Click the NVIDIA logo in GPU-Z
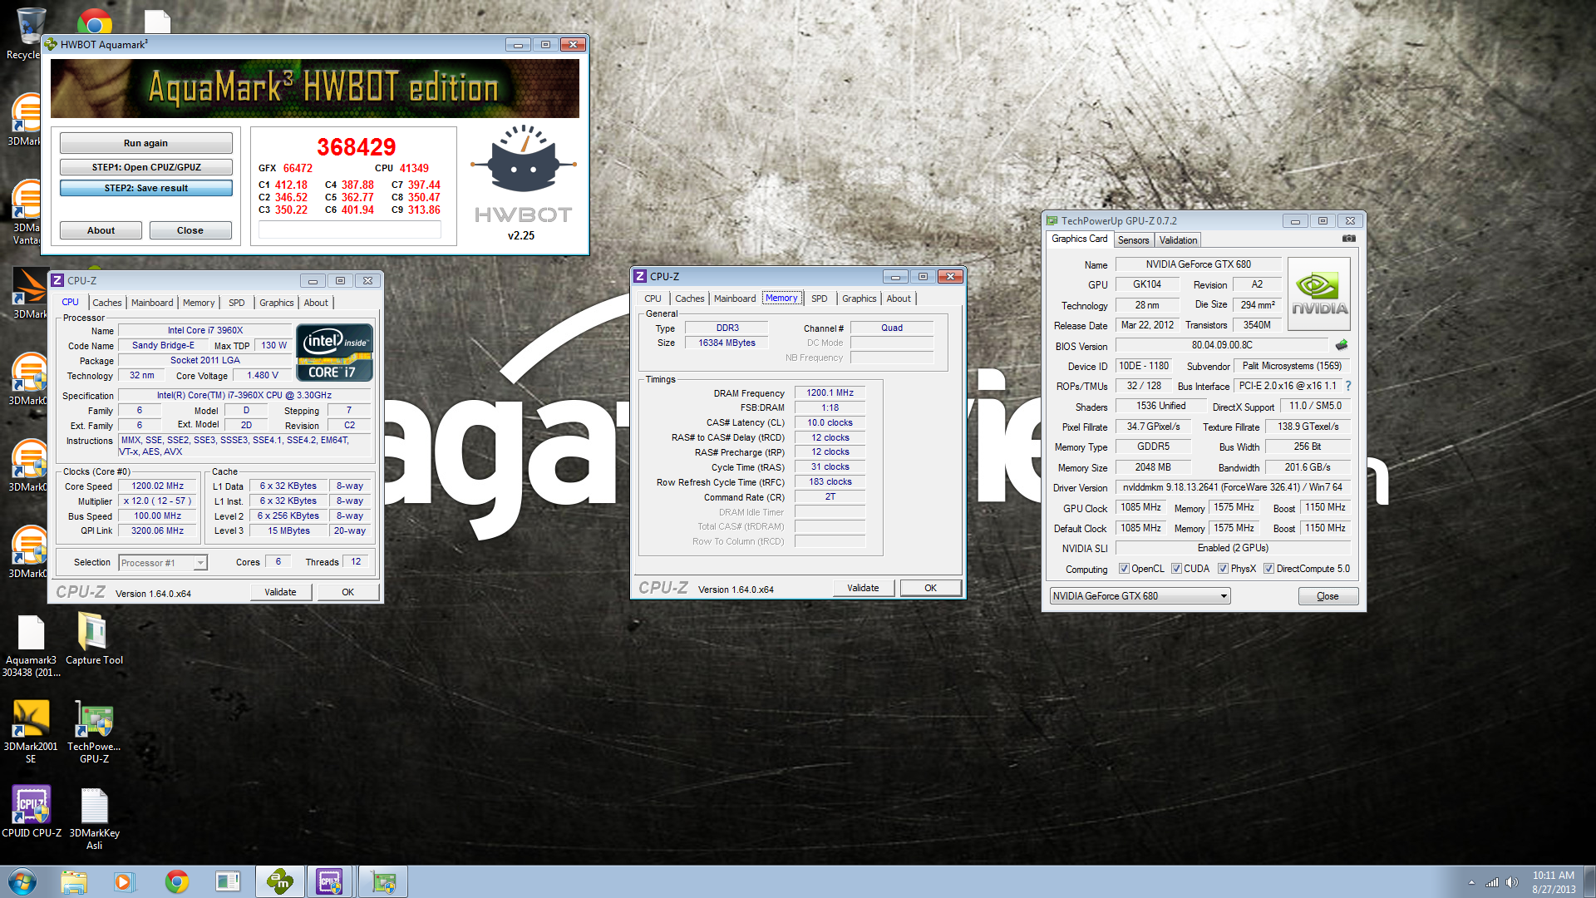This screenshot has width=1596, height=898. click(1319, 294)
